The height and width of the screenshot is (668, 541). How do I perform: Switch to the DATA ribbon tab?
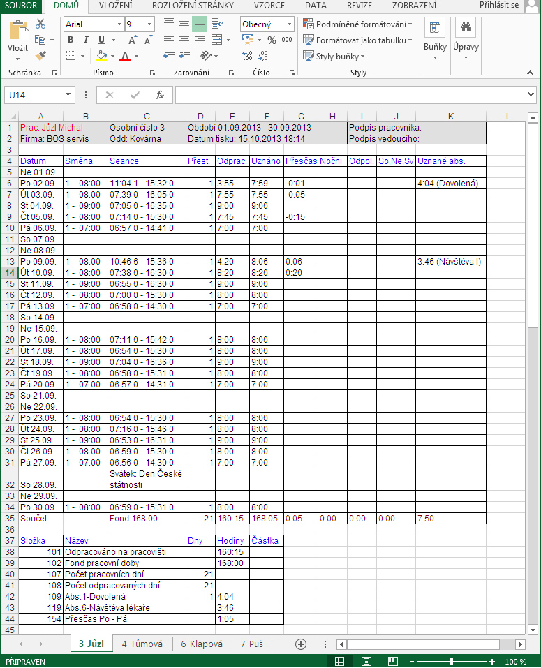pos(316,6)
